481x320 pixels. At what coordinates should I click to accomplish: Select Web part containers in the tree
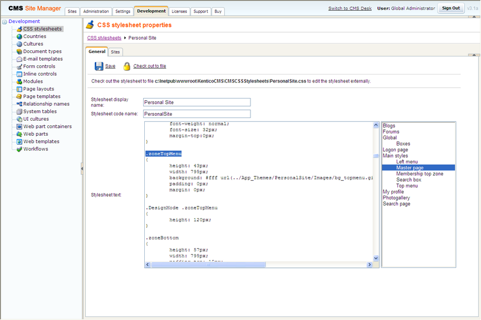pos(48,126)
